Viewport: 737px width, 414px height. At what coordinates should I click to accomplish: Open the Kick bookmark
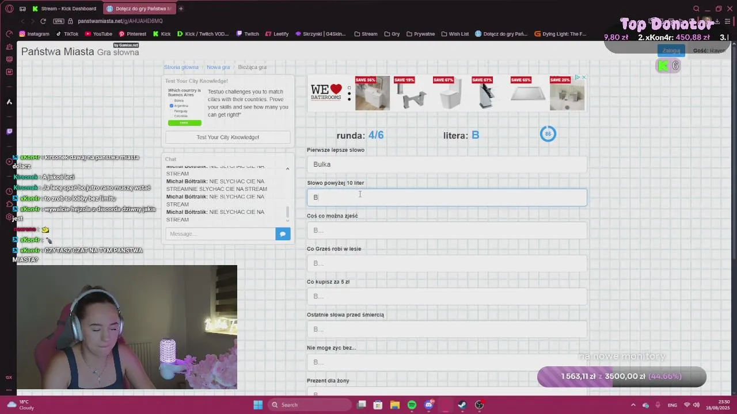[162, 34]
